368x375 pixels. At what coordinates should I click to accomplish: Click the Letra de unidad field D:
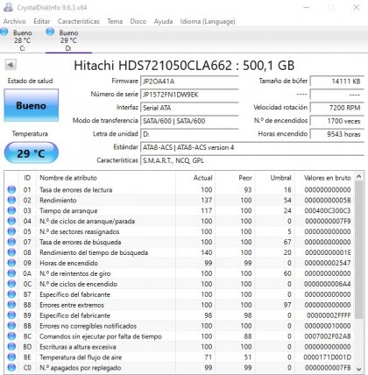point(189,134)
